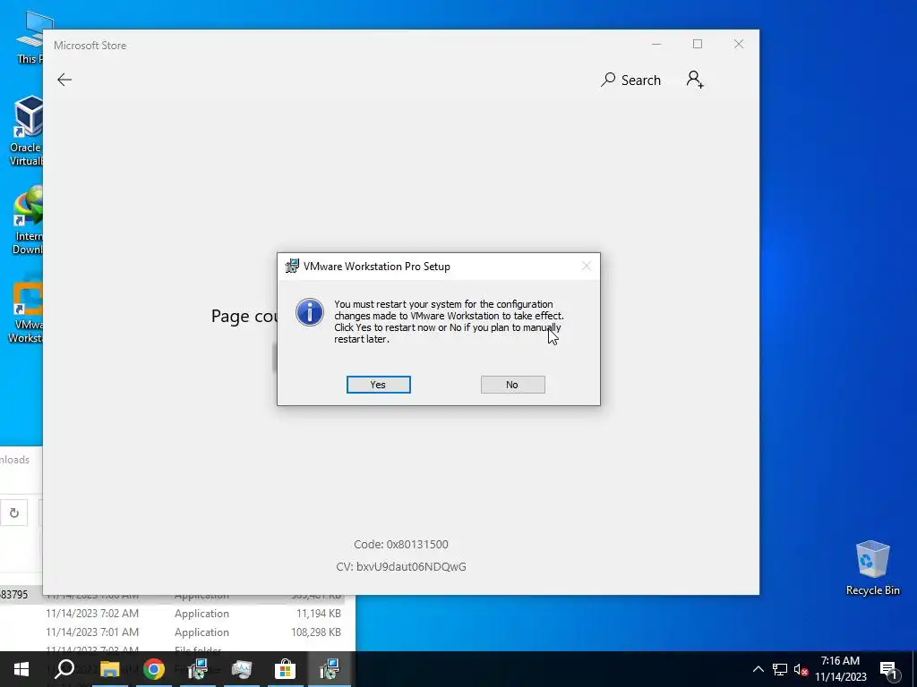
Task: Select the 108,298 KB file size cell
Action: pyautogui.click(x=316, y=632)
